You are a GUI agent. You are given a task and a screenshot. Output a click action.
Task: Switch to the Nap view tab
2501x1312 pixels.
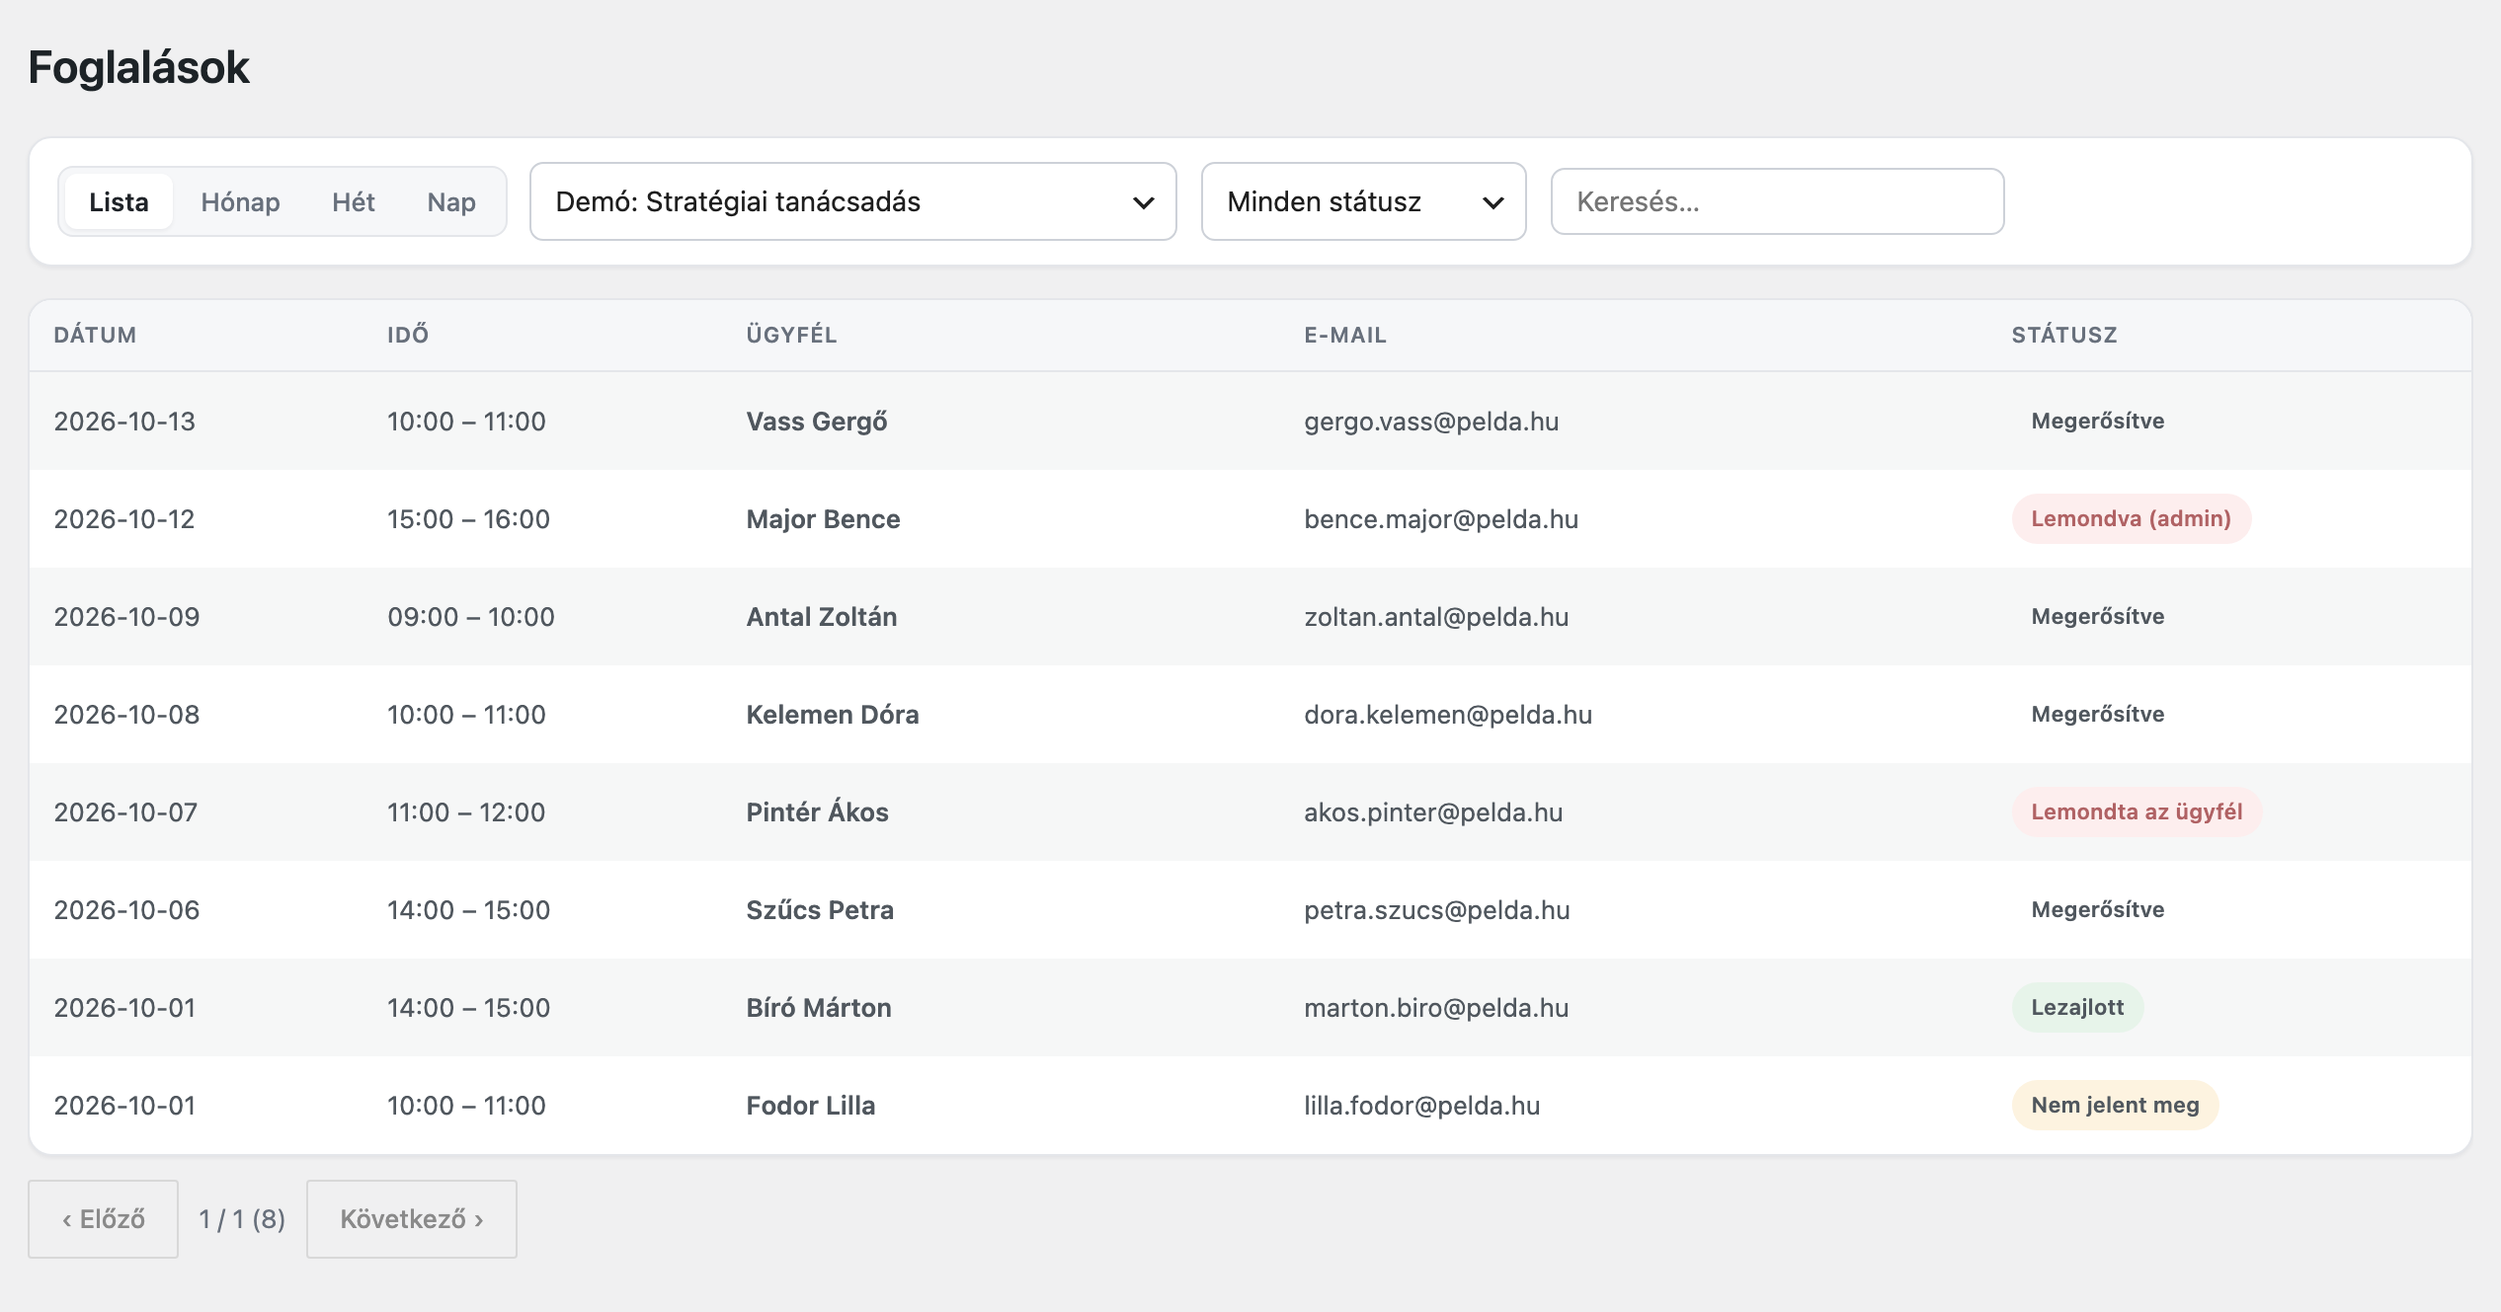451,201
